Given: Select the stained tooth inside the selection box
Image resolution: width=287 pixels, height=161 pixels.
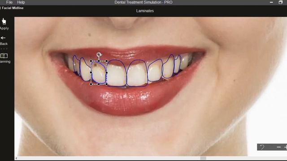Looking at the screenshot, I should pos(99,72).
